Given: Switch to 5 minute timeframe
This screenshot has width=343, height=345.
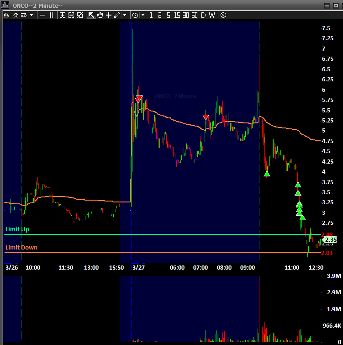Looking at the screenshot, I should coord(169,15).
